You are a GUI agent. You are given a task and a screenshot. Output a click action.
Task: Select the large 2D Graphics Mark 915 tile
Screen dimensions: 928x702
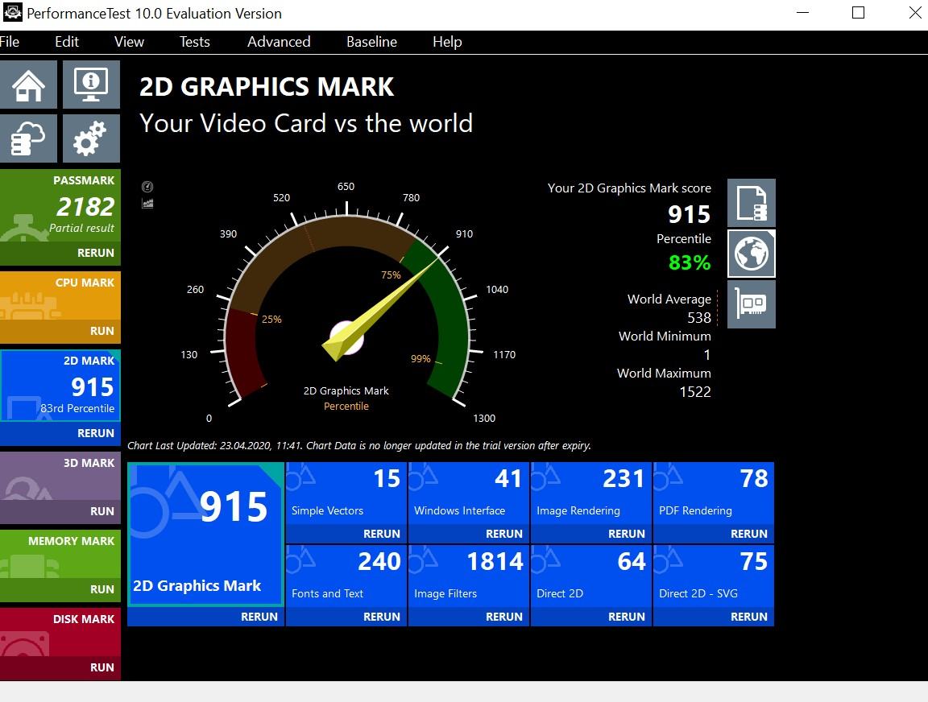pyautogui.click(x=205, y=535)
